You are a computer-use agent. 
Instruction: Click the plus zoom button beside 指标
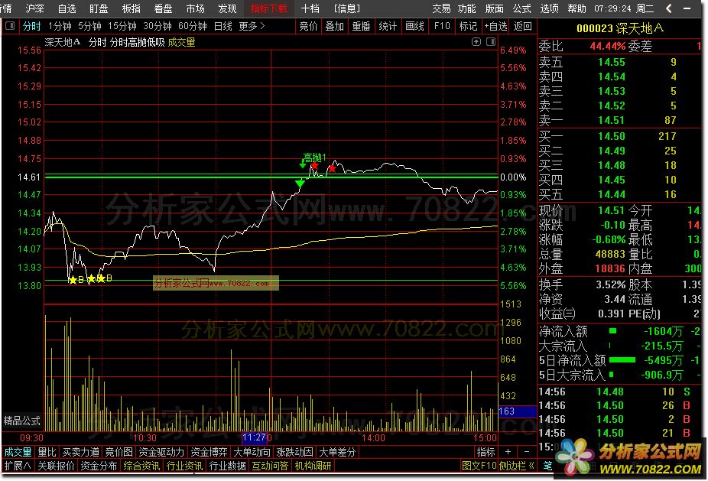(508, 452)
